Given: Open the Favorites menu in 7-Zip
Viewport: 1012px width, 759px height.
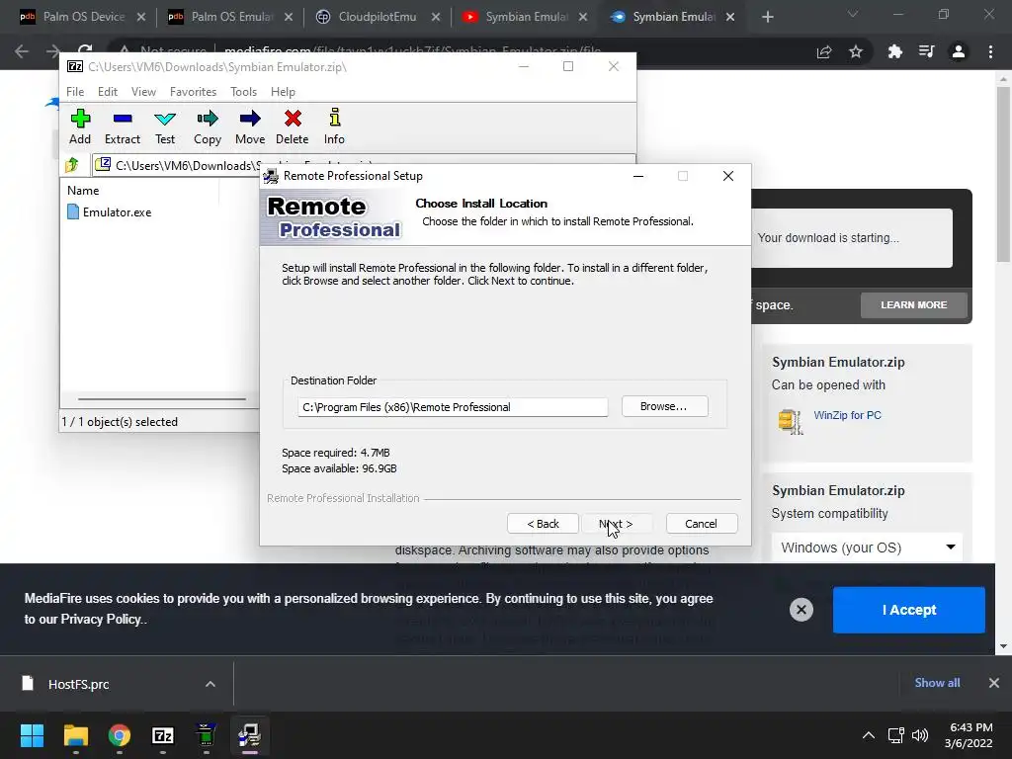Looking at the screenshot, I should 193,92.
